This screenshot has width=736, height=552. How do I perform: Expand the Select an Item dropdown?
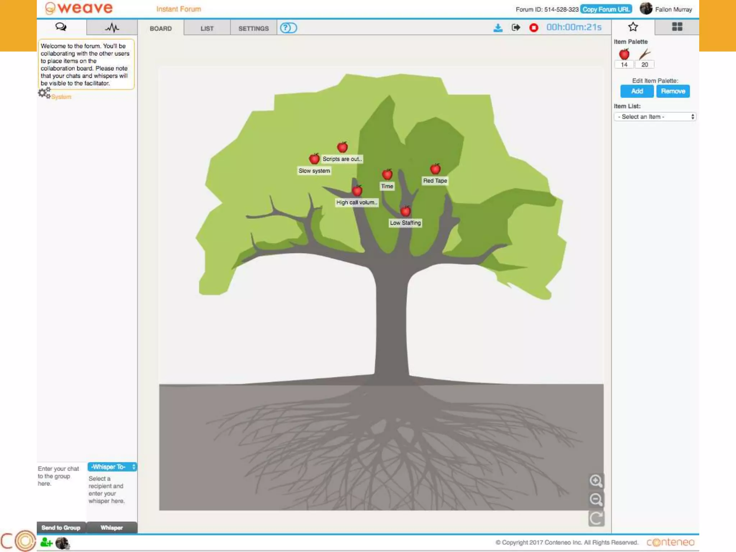click(655, 117)
